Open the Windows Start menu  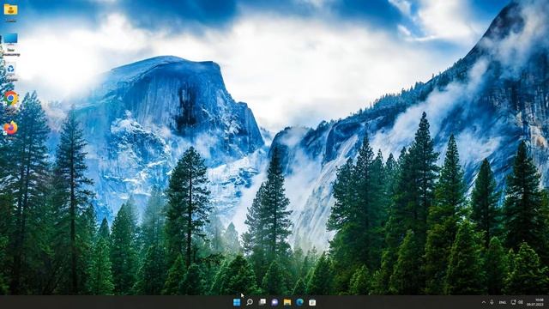point(237,302)
